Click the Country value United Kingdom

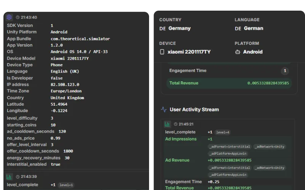(x=67, y=98)
